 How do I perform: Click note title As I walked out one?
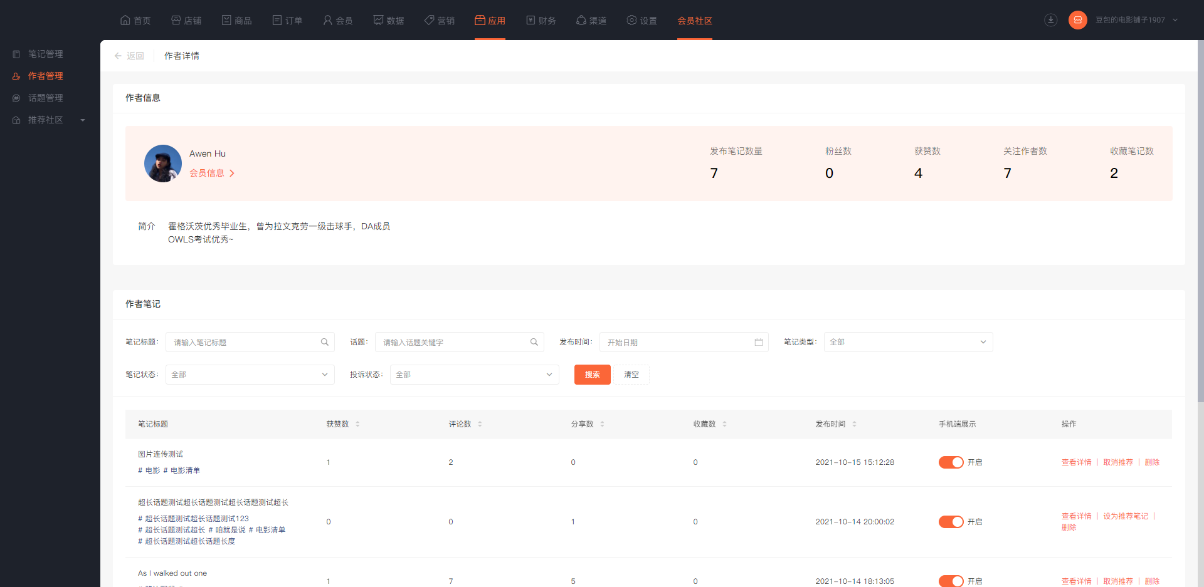[172, 573]
